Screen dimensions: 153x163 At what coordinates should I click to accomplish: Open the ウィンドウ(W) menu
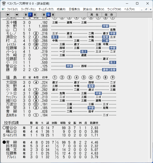click(x=114, y=9)
